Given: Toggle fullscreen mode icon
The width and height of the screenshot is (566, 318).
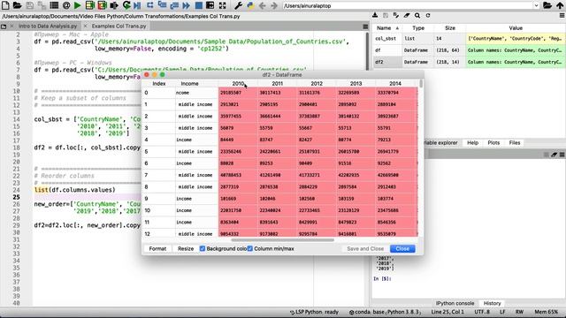Looking at the screenshot, I should (x=222, y=5).
